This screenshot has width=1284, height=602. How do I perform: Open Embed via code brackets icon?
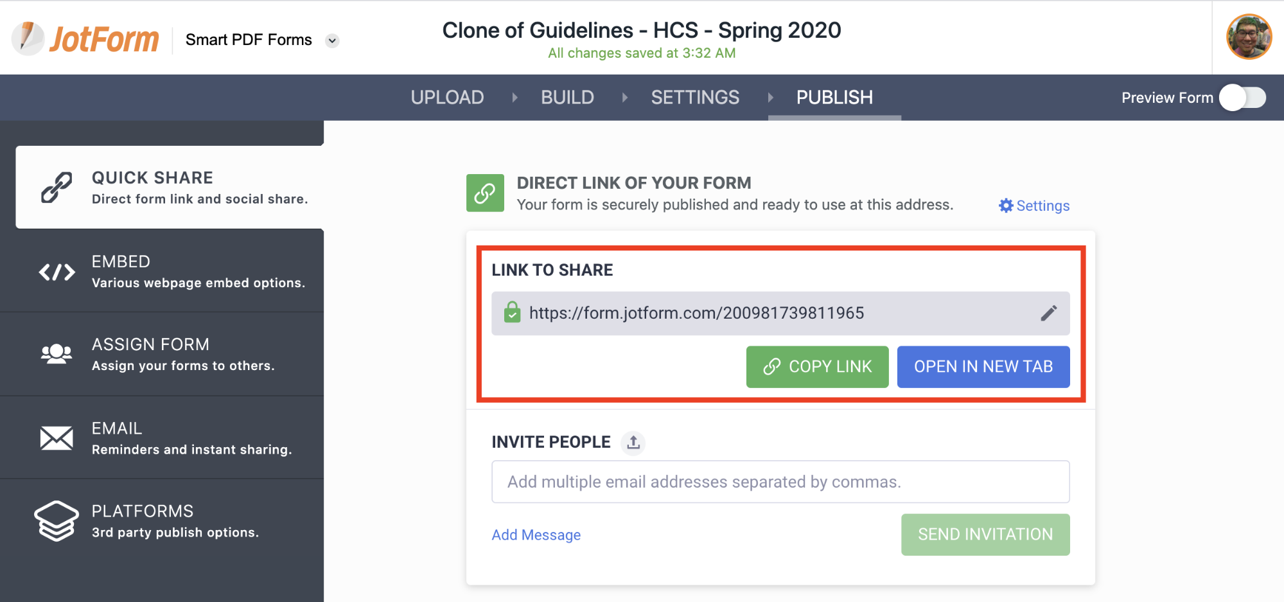57,272
